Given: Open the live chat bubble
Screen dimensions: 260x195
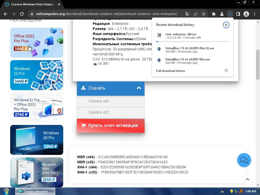Looking at the screenshot, I should coord(244,160).
